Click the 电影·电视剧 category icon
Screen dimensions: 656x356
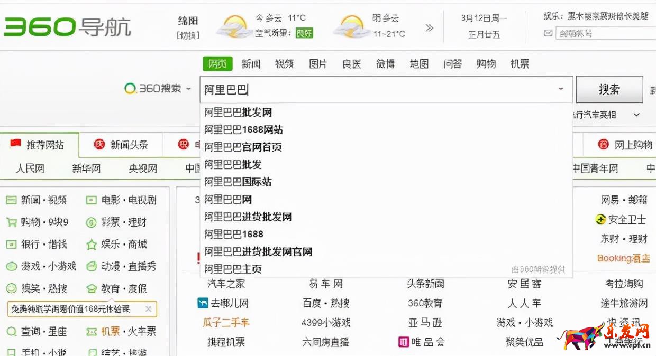click(x=92, y=200)
